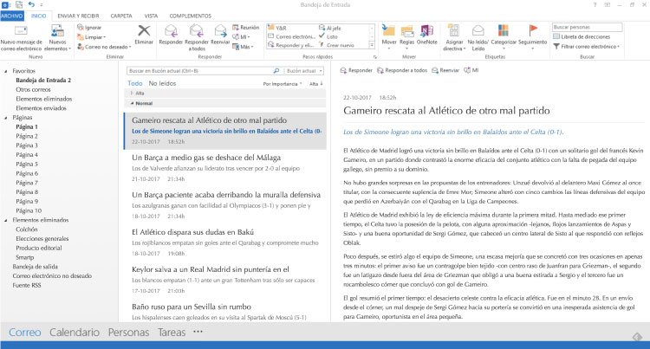Open Filtrar correo electrónico dropdown
Image resolution: width=650 pixels, height=349 pixels.
(x=586, y=47)
